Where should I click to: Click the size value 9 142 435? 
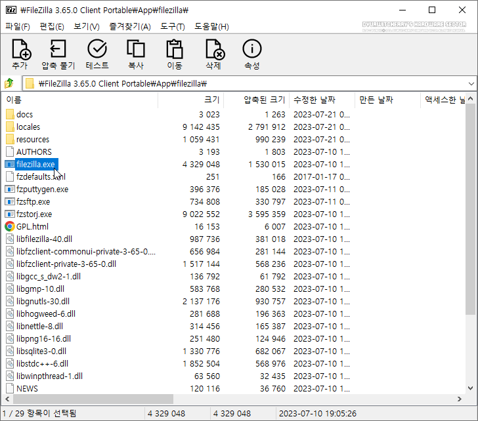(x=201, y=127)
